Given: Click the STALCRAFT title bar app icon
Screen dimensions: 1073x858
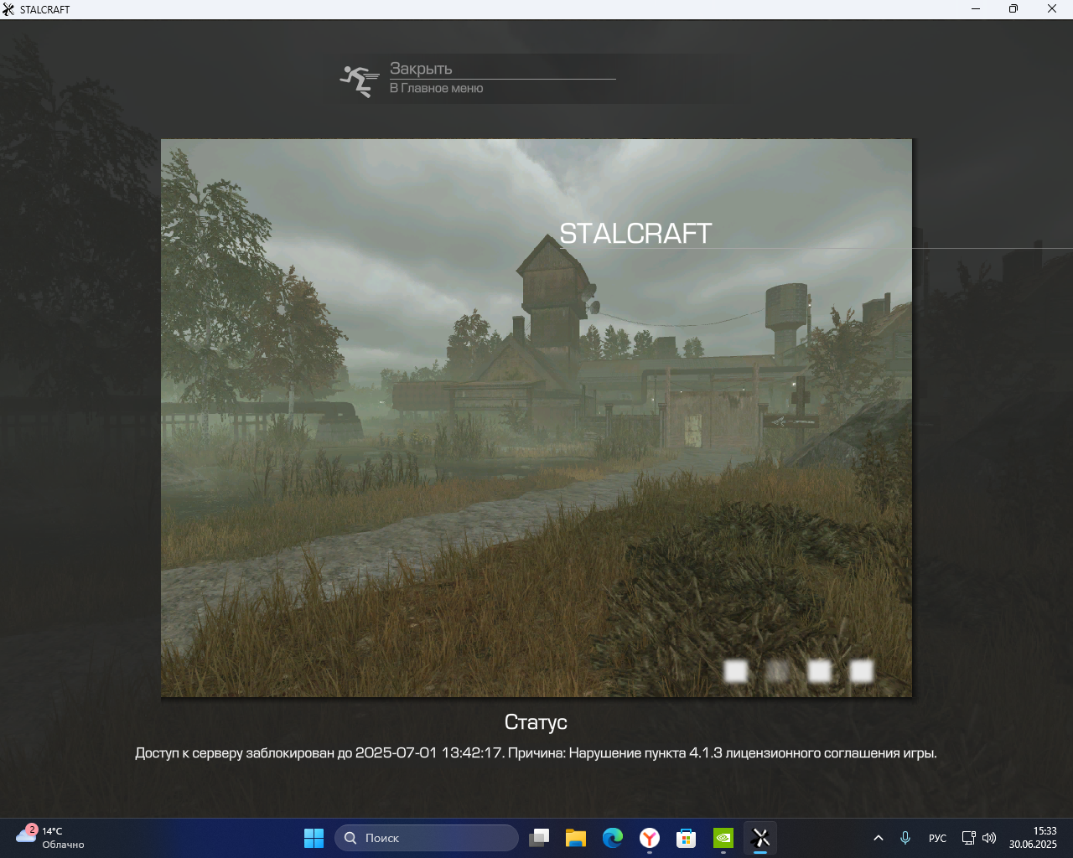Looking at the screenshot, I should point(9,9).
